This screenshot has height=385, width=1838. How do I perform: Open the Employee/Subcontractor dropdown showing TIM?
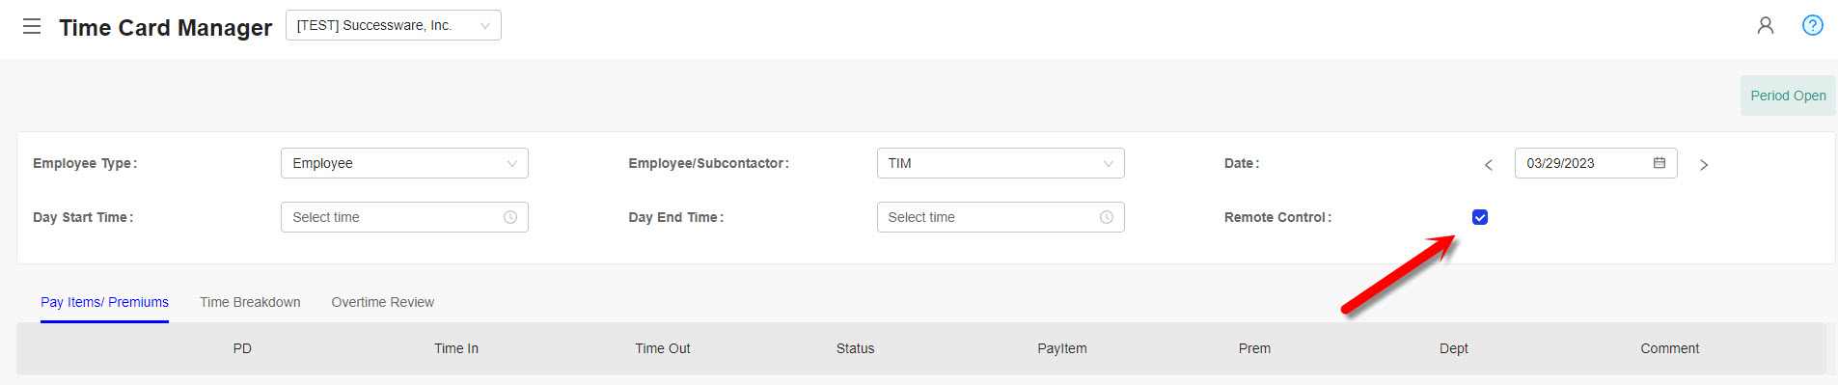point(1001,163)
